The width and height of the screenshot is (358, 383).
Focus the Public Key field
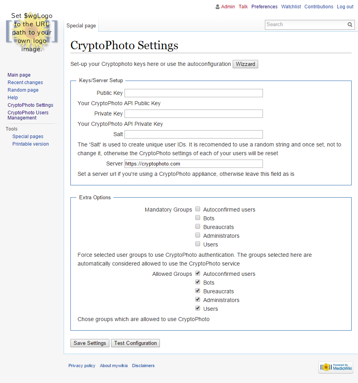[x=194, y=93]
